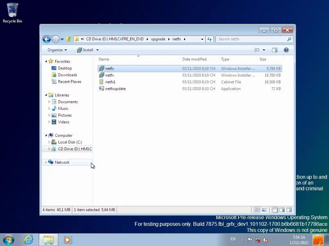The image size is (329, 246).
Task: Click the search magnifier icon
Action: (x=289, y=39)
